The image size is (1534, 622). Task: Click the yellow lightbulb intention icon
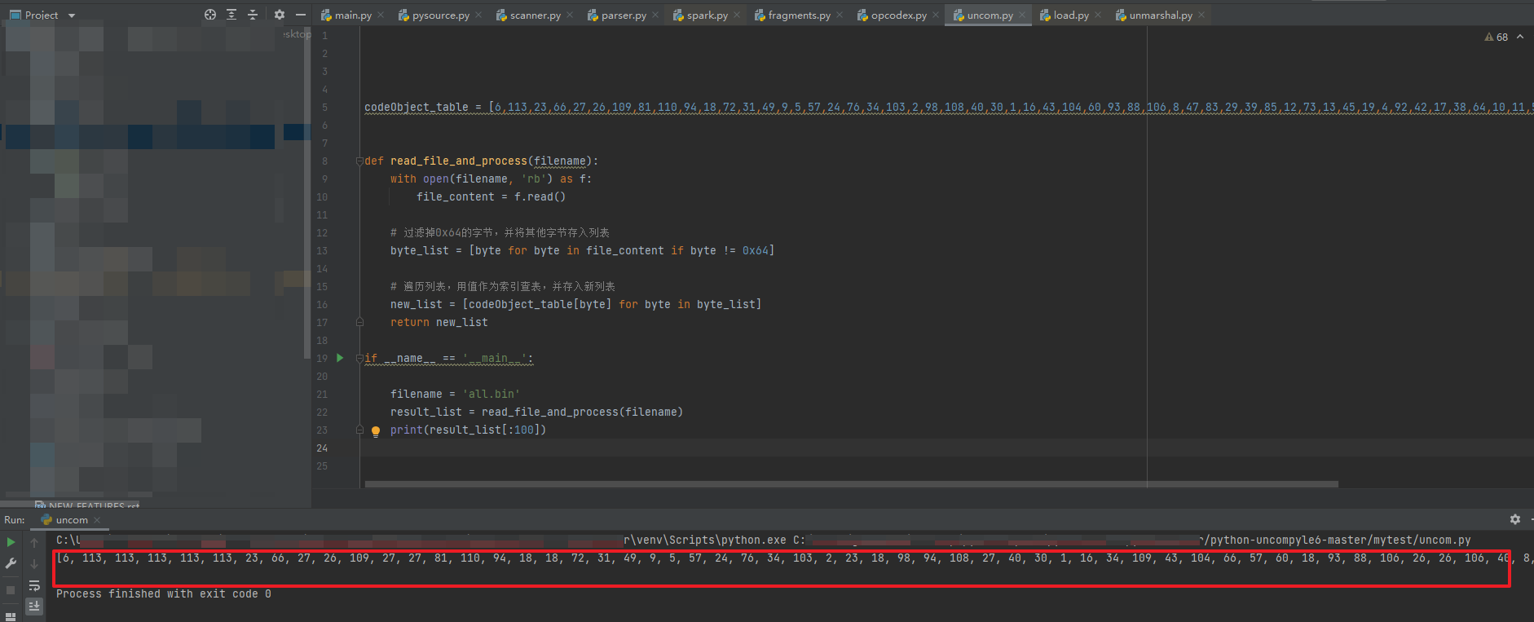point(376,431)
